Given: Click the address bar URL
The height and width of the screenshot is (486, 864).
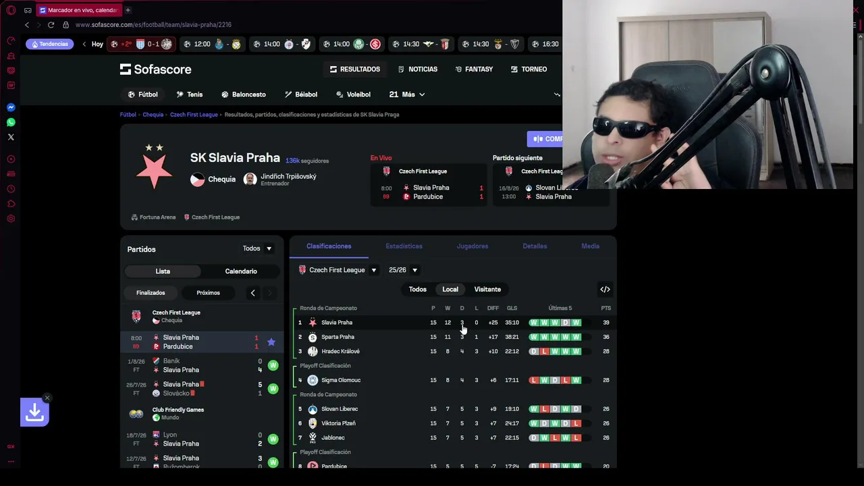Looking at the screenshot, I should click(x=153, y=25).
